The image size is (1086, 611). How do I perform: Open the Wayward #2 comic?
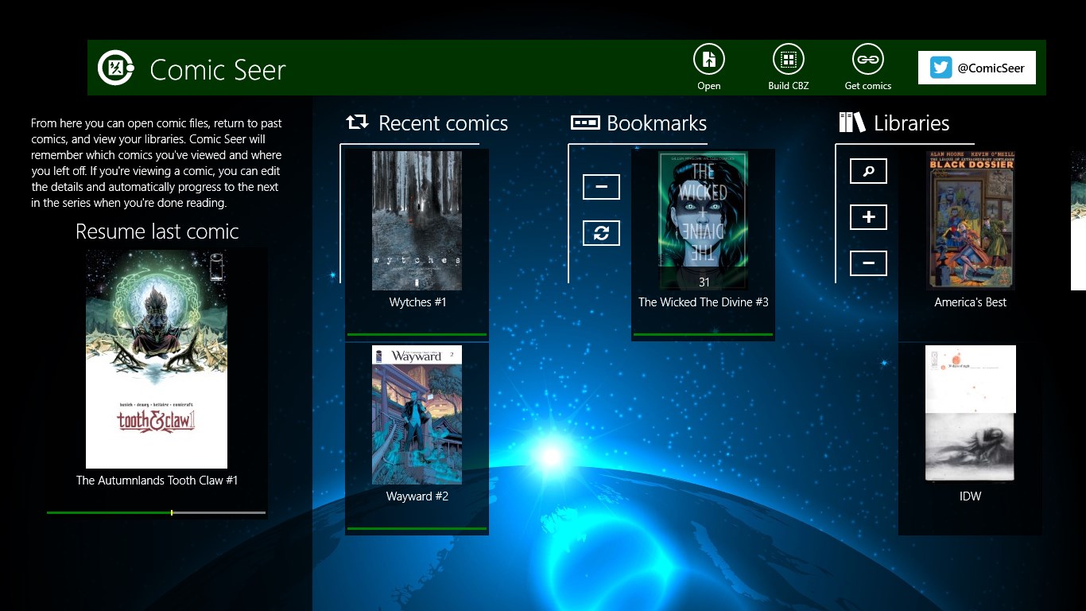[417, 414]
